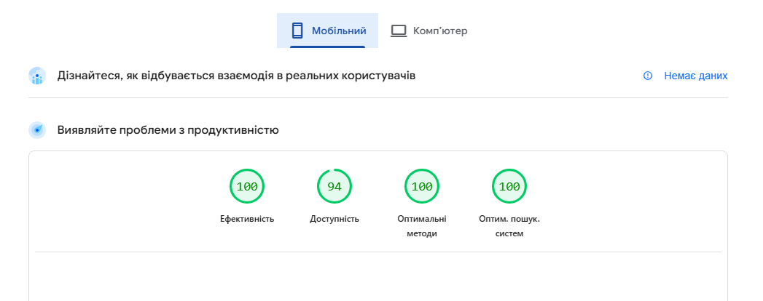This screenshot has height=301, width=763.
Task: Click the info icon beside Немає даних
Action: pos(648,76)
